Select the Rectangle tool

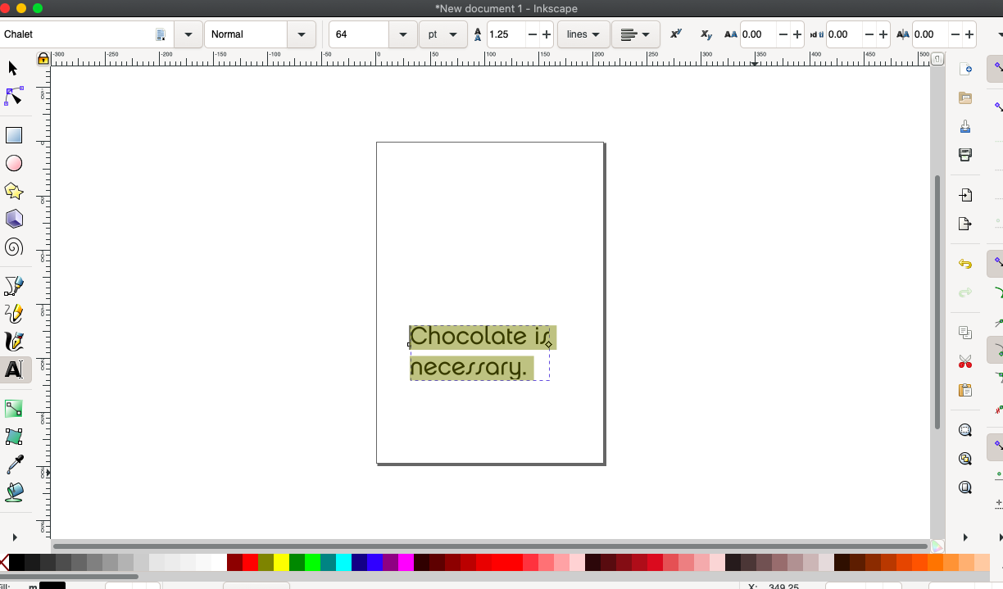pos(13,134)
